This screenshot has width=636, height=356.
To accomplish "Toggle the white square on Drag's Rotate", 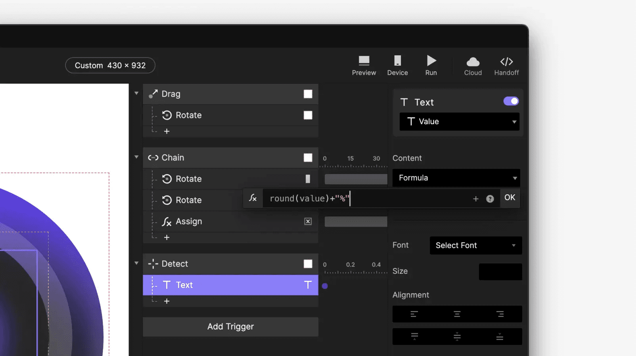I will [308, 115].
